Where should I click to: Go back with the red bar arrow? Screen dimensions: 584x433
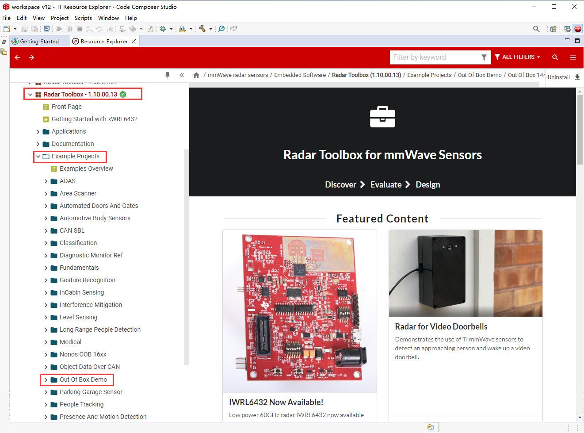pos(17,57)
